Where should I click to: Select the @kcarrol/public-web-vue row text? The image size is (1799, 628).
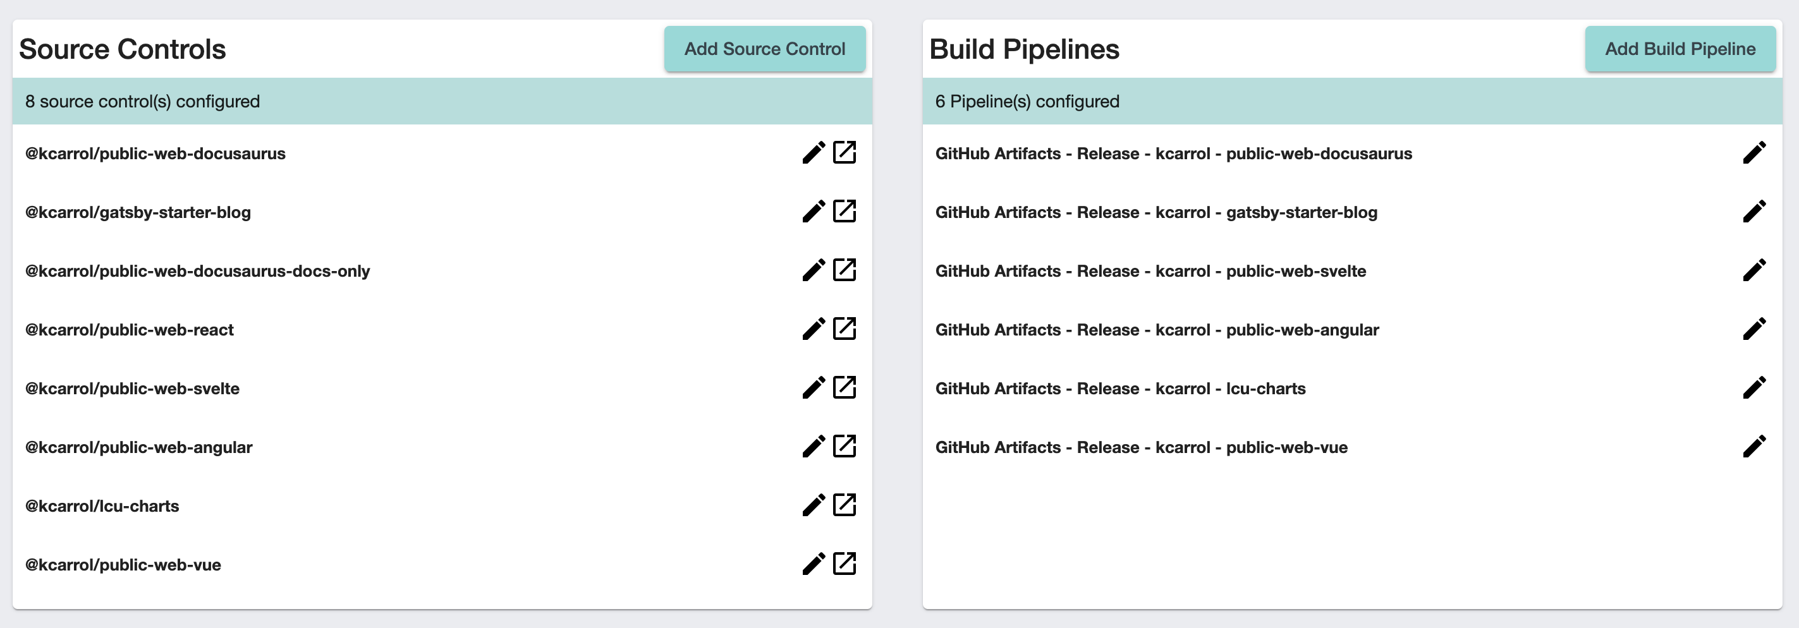click(x=123, y=564)
